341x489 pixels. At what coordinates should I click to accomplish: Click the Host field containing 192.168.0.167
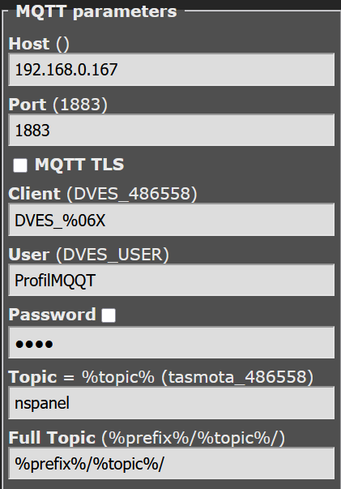(x=171, y=69)
